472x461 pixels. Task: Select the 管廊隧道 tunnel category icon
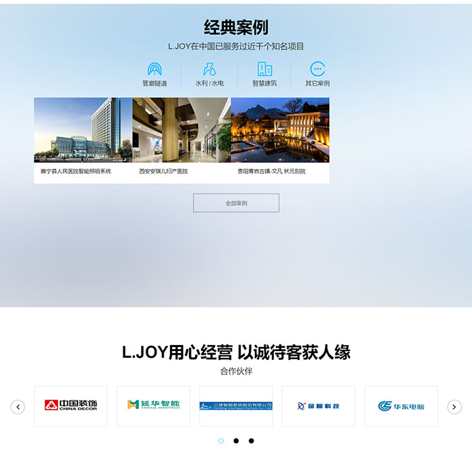tap(154, 69)
